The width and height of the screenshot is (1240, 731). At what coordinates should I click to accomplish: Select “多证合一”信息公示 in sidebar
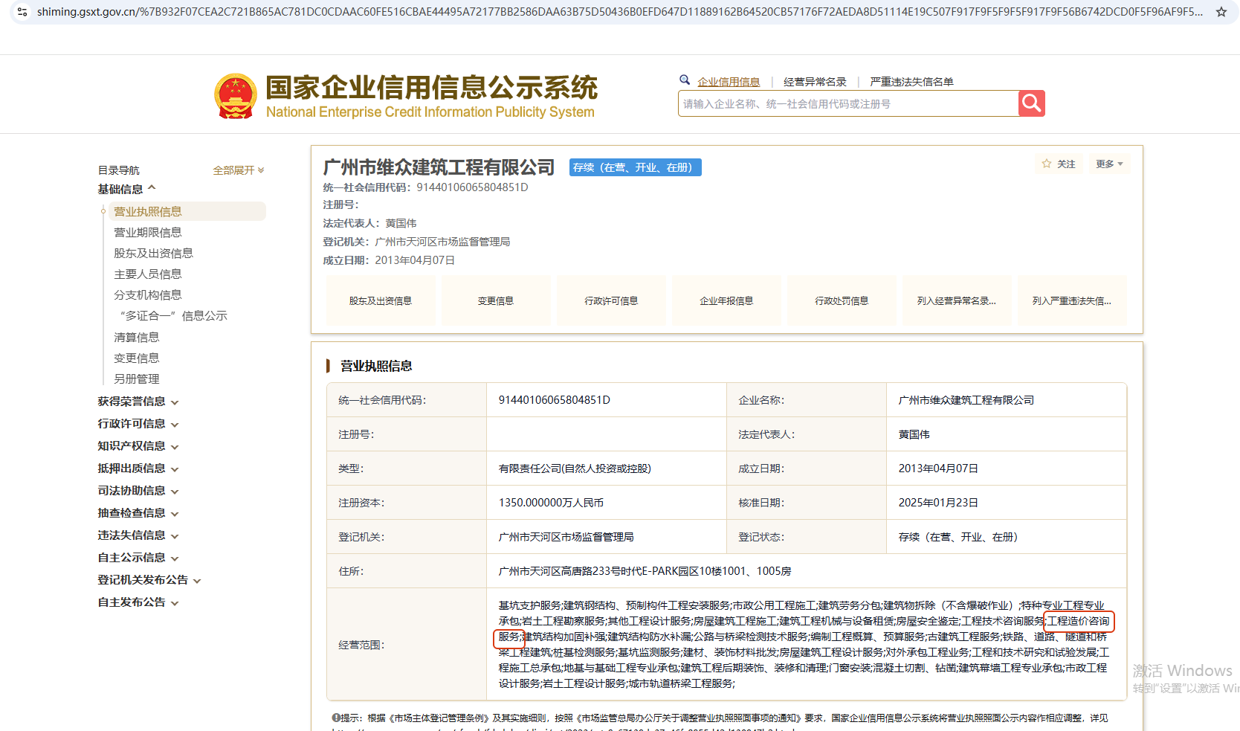point(173,315)
